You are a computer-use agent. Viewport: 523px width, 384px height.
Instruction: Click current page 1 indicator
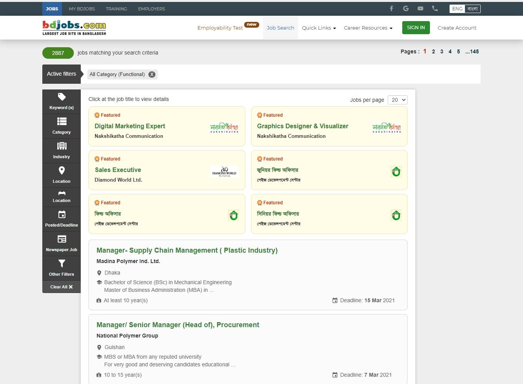coord(425,51)
